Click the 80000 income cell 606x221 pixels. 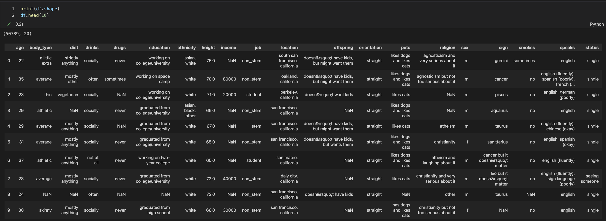point(229,79)
